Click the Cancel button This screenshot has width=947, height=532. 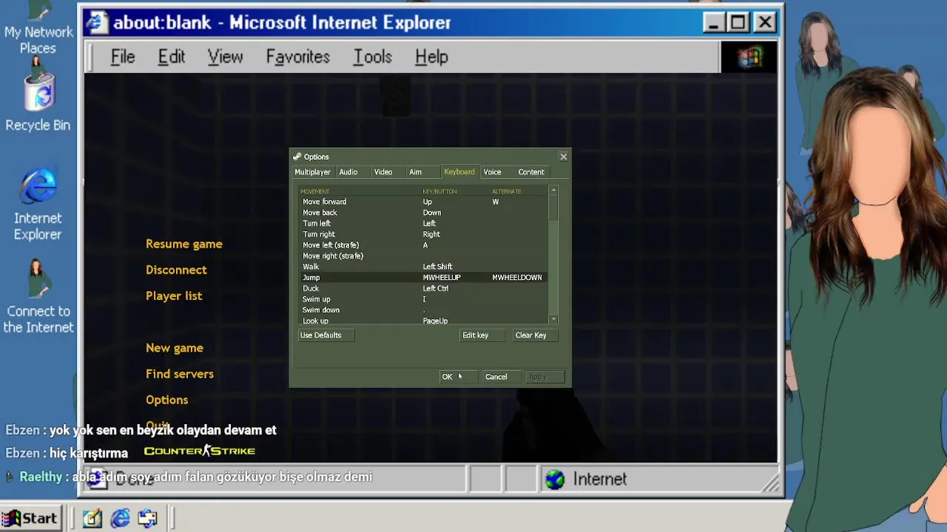point(501,377)
